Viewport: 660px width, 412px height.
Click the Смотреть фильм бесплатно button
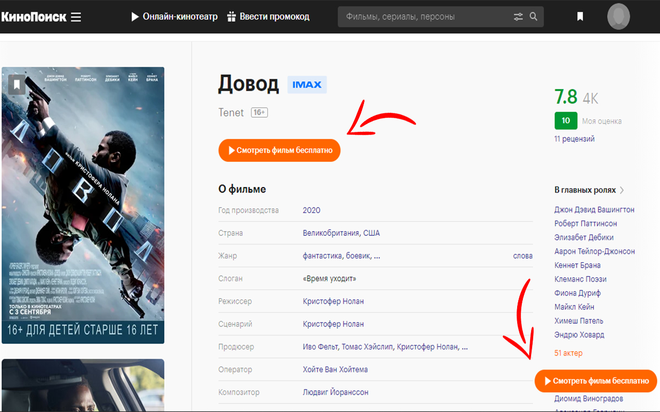pyautogui.click(x=279, y=150)
